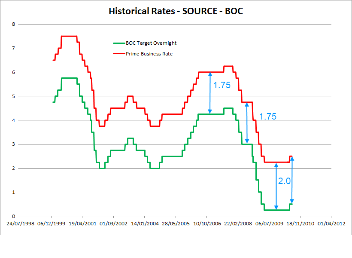Click the green legend line swatch
The height and width of the screenshot is (258, 352).
pyautogui.click(x=119, y=43)
